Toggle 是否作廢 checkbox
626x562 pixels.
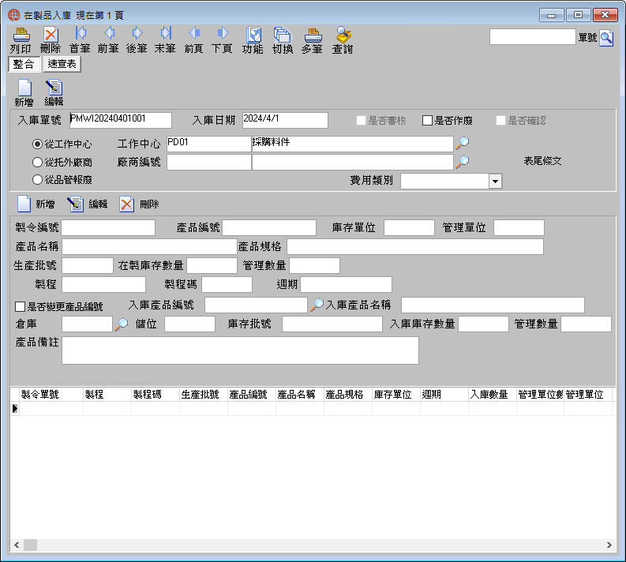pos(427,121)
